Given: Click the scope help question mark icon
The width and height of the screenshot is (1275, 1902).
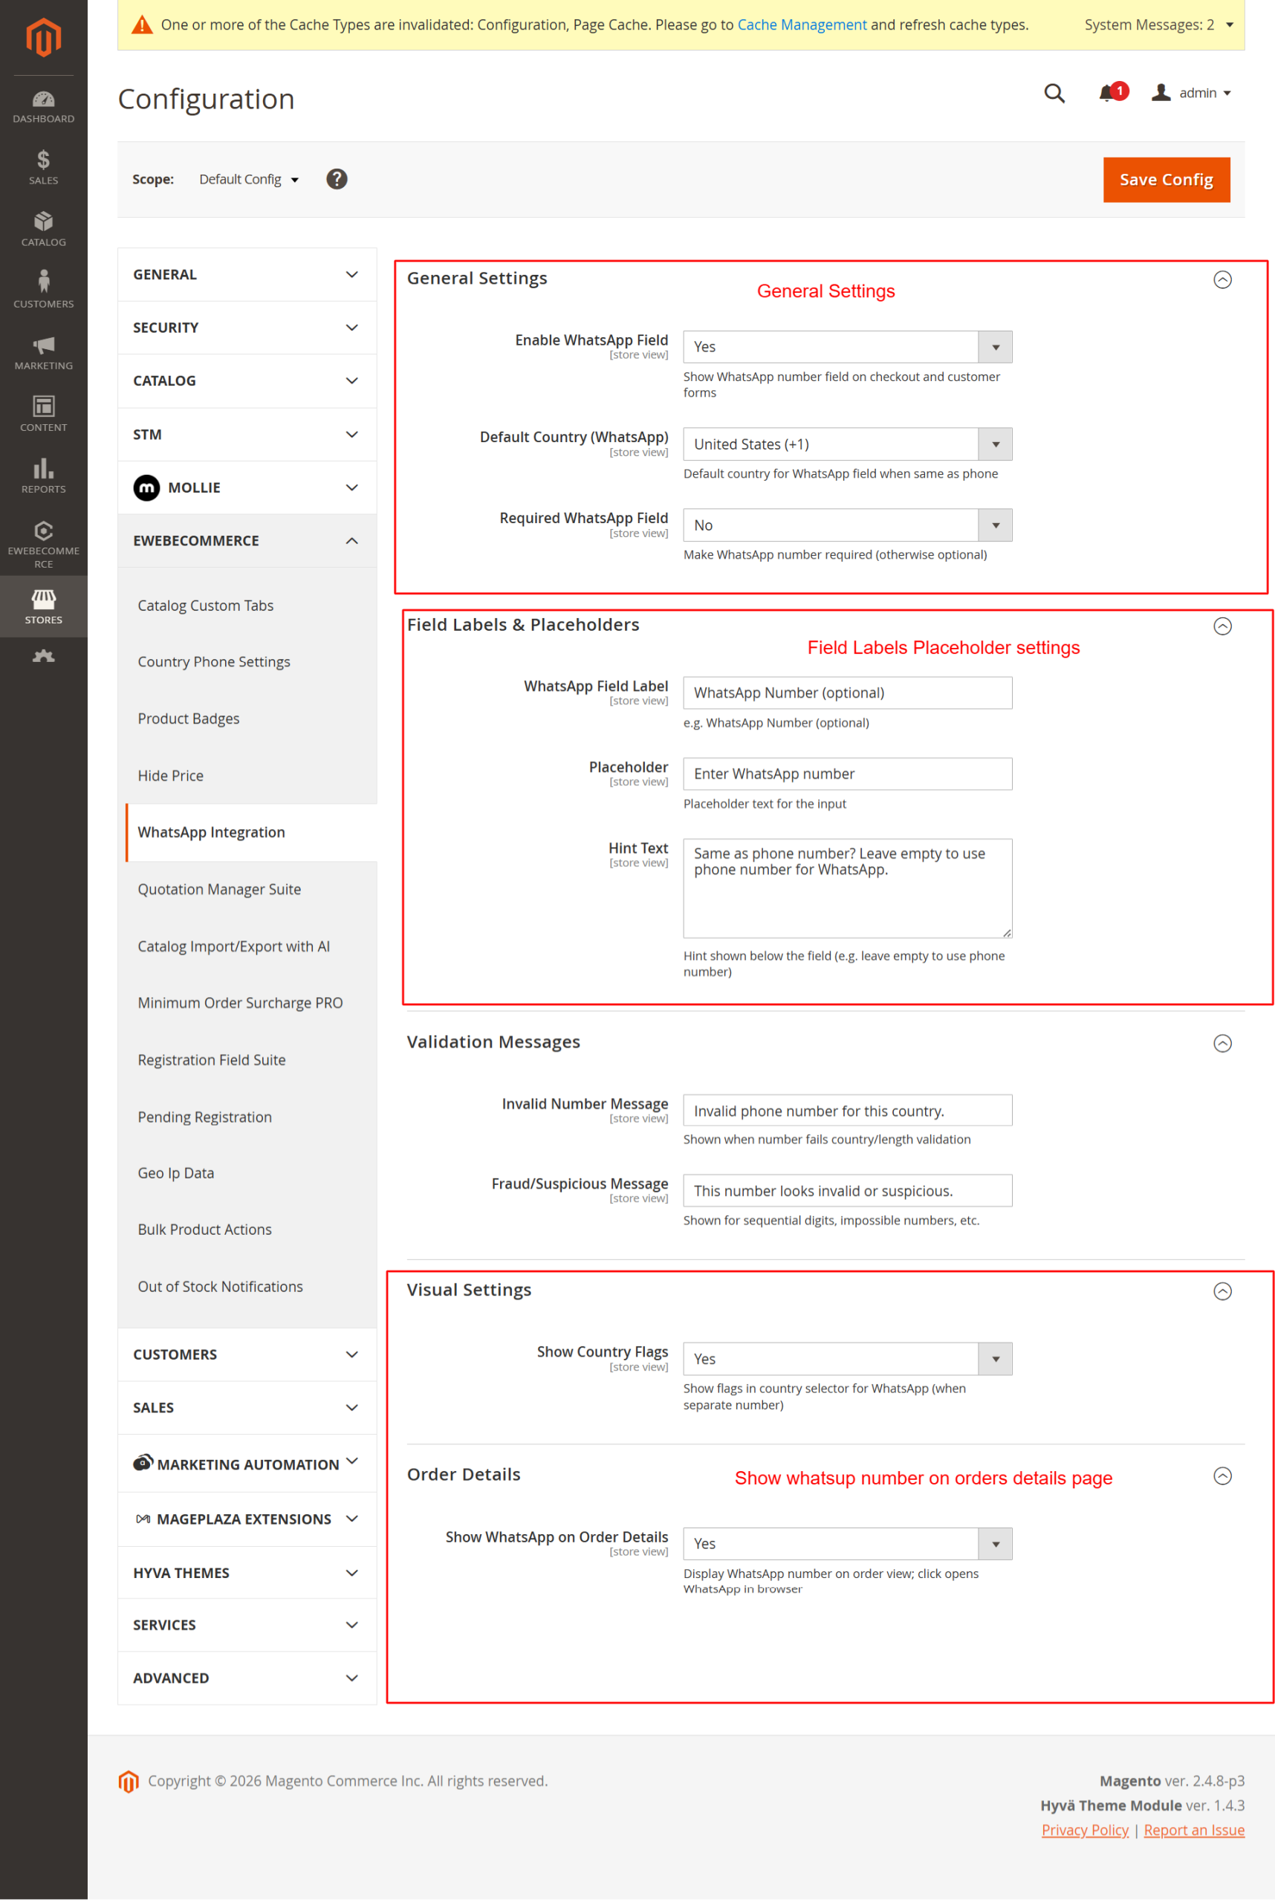Looking at the screenshot, I should click(337, 179).
